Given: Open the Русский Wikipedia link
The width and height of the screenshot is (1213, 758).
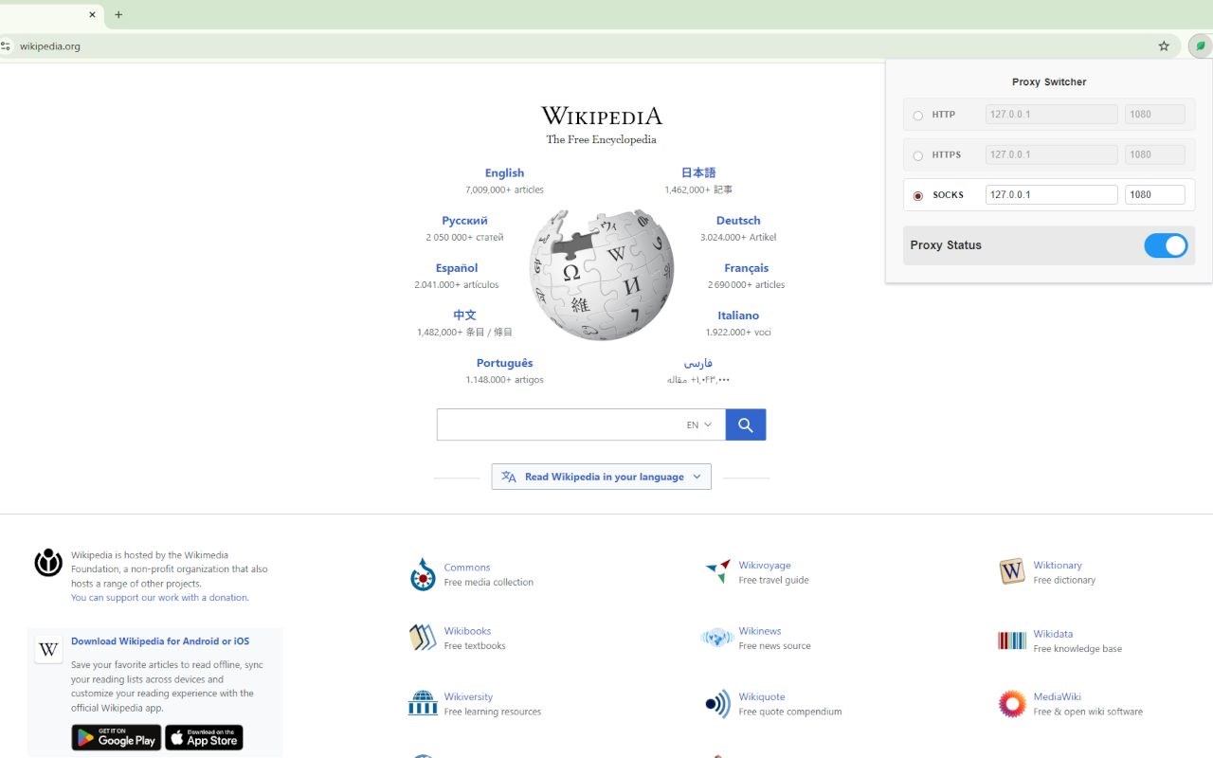Looking at the screenshot, I should point(464,220).
